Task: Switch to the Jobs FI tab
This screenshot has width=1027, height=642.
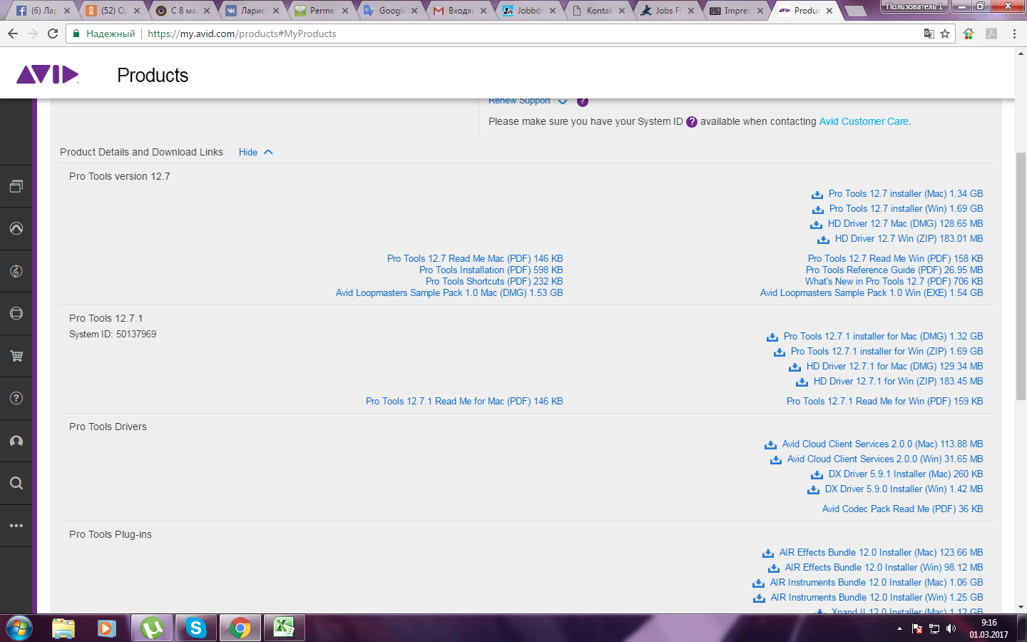Action: coord(668,11)
